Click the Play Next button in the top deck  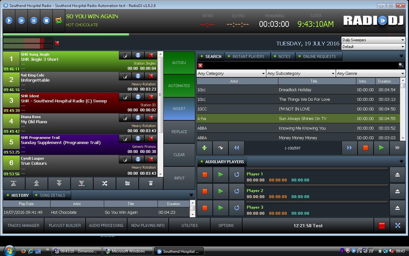click(x=21, y=20)
